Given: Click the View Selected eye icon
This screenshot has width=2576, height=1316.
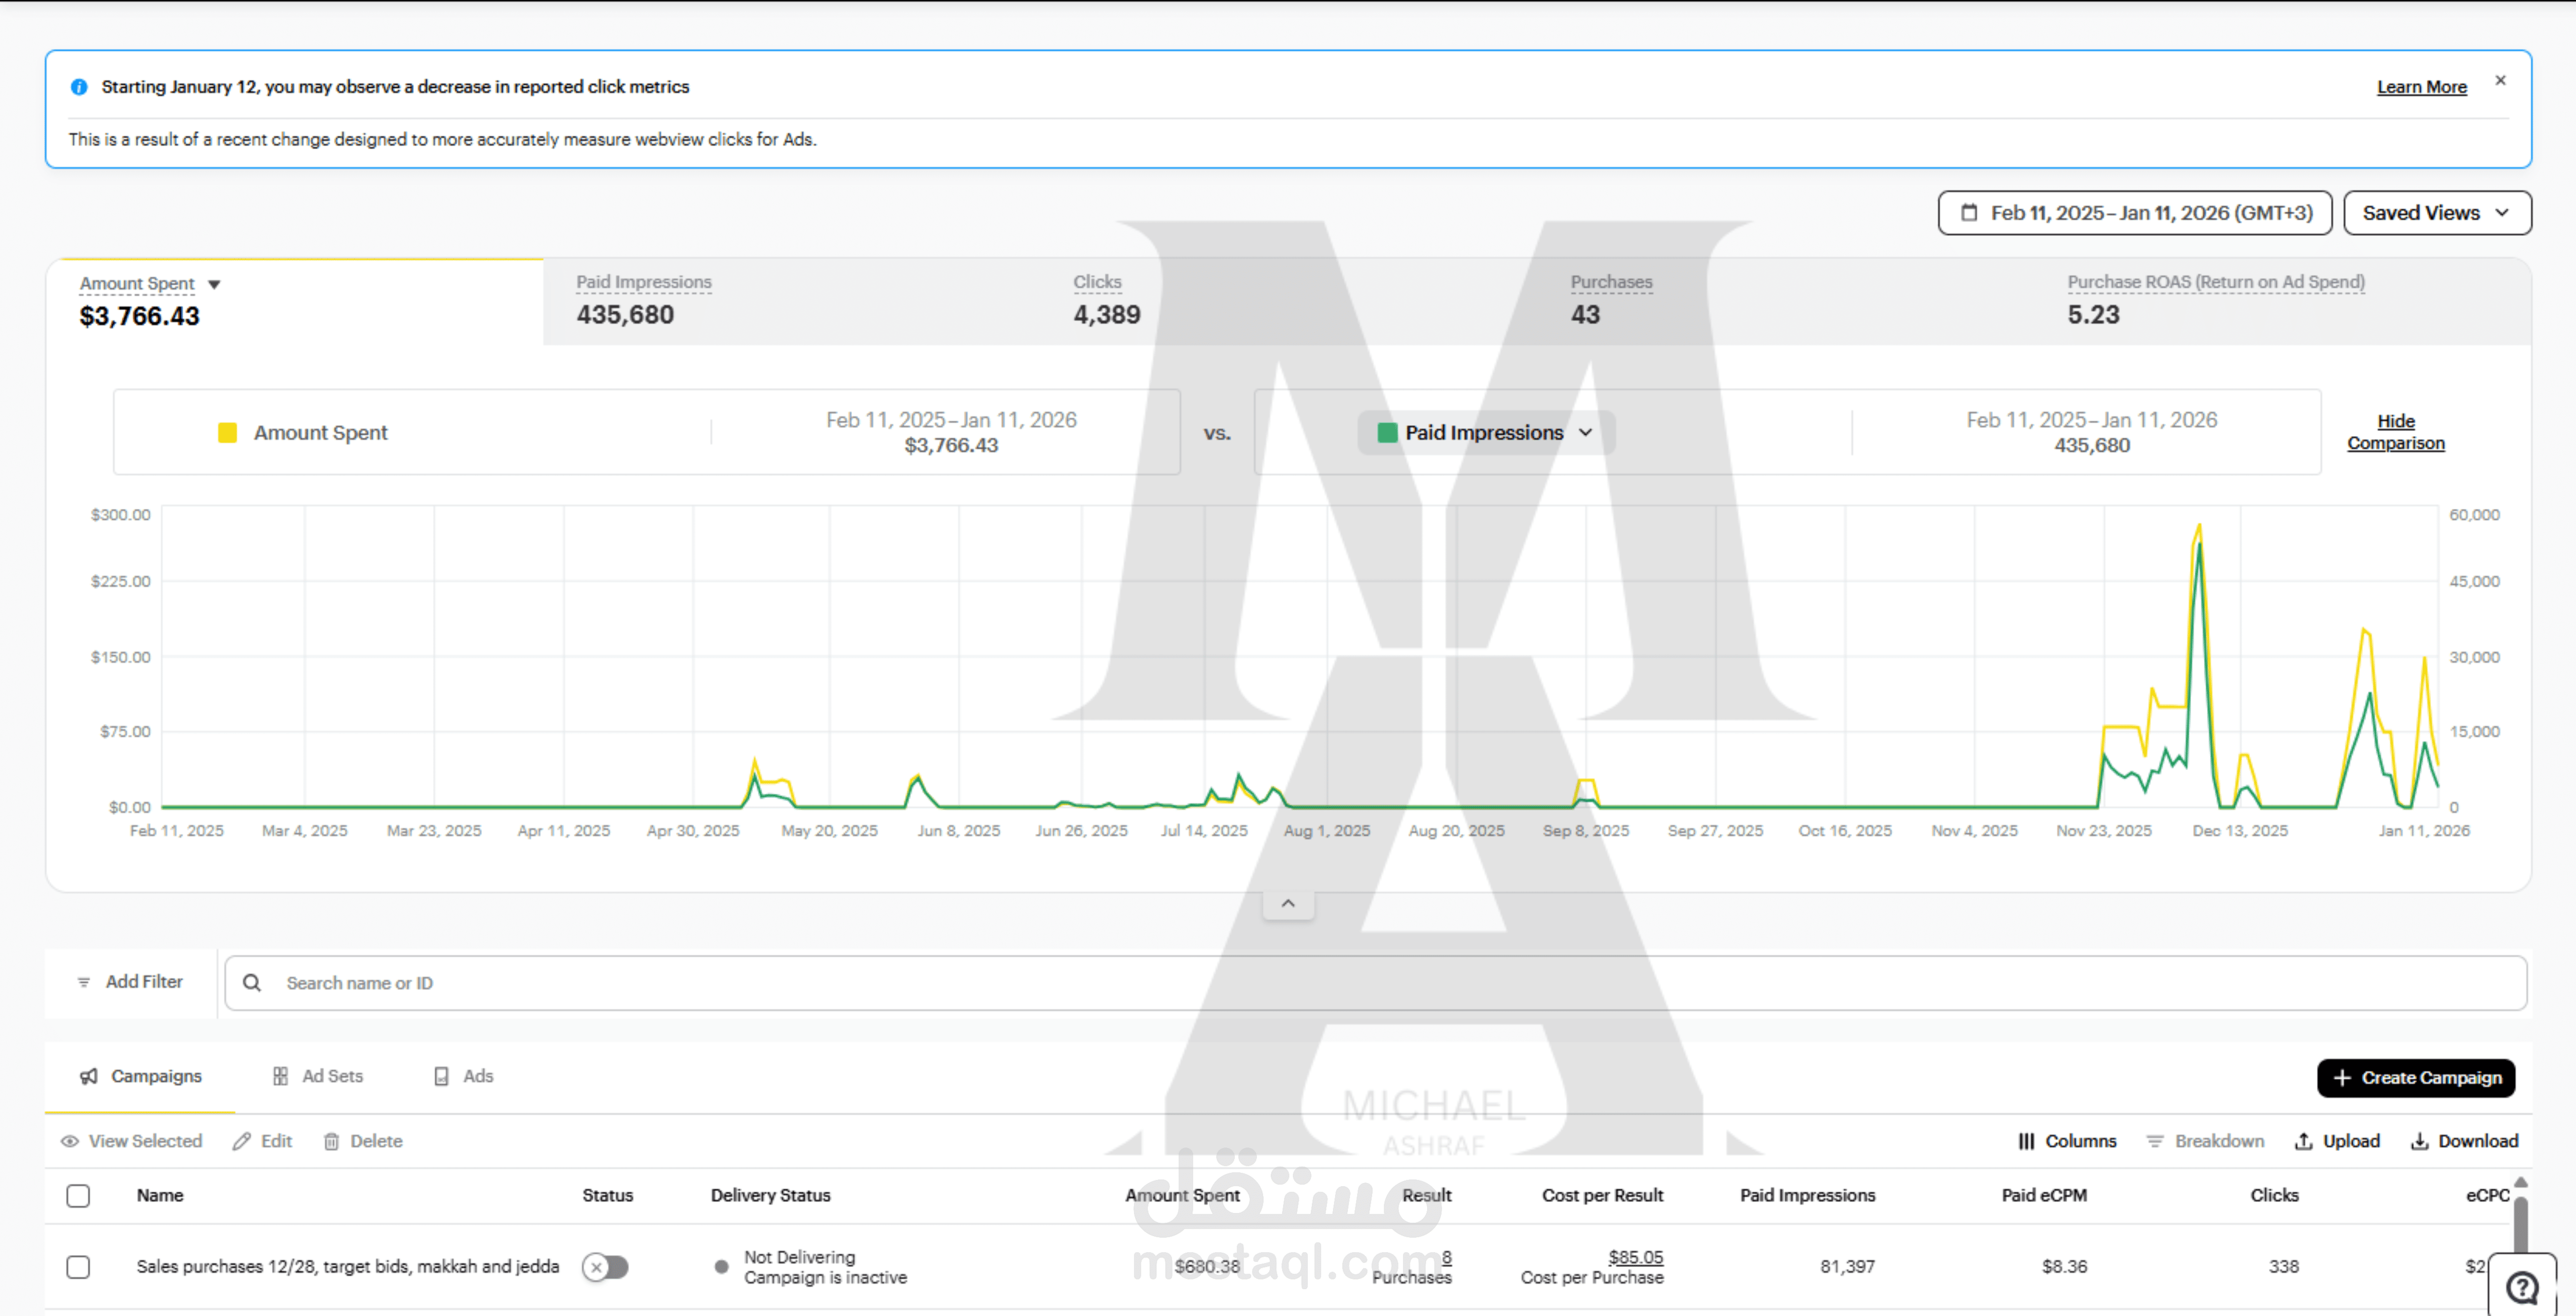Looking at the screenshot, I should tap(70, 1141).
